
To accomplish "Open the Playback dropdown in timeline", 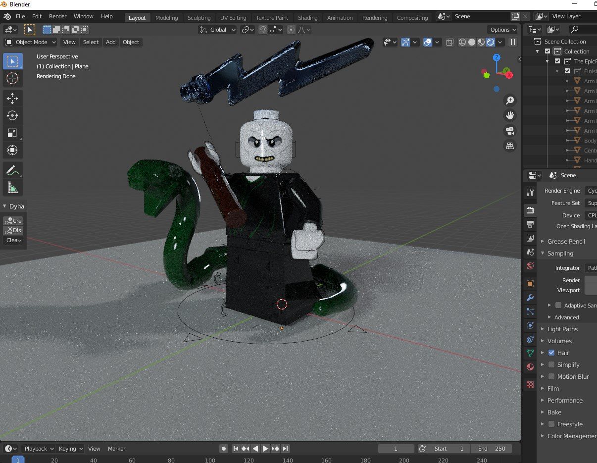I will [39, 449].
